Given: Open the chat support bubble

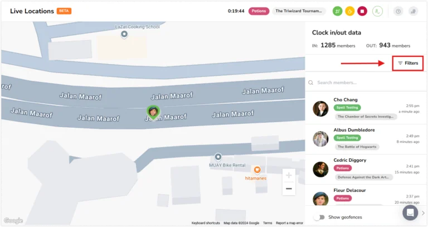Looking at the screenshot, I should coord(410,212).
